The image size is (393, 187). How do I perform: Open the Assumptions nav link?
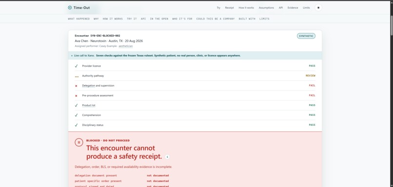pyautogui.click(x=266, y=8)
